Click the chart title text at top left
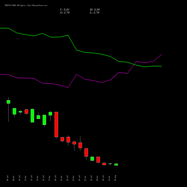This screenshot has height=187, width=187. [x=26, y=6]
